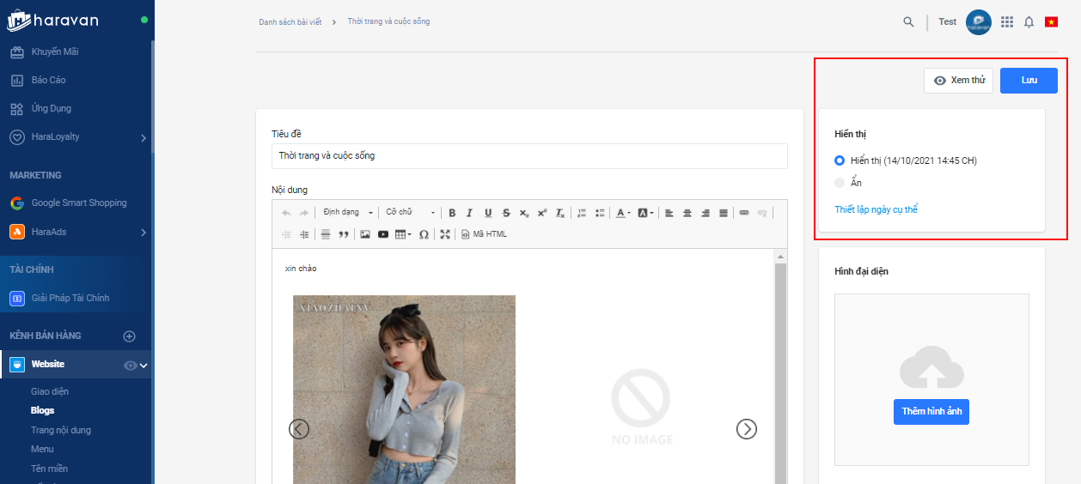Click 'Thiết lập ngày cụ thể' link

pos(876,209)
